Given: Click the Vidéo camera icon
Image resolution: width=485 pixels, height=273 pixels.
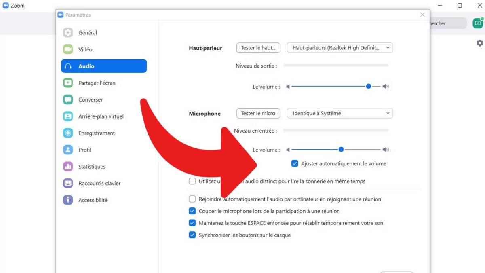Looking at the screenshot, I should 68,49.
